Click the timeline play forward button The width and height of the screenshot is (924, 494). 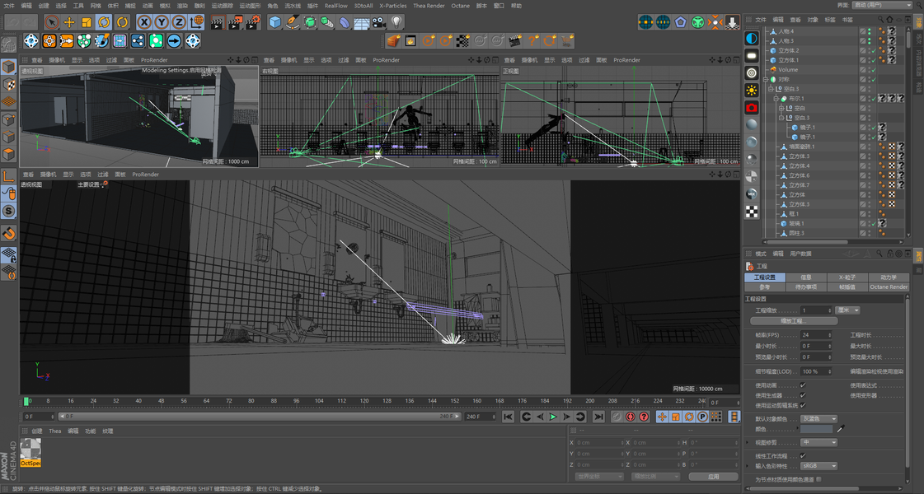tap(553, 417)
